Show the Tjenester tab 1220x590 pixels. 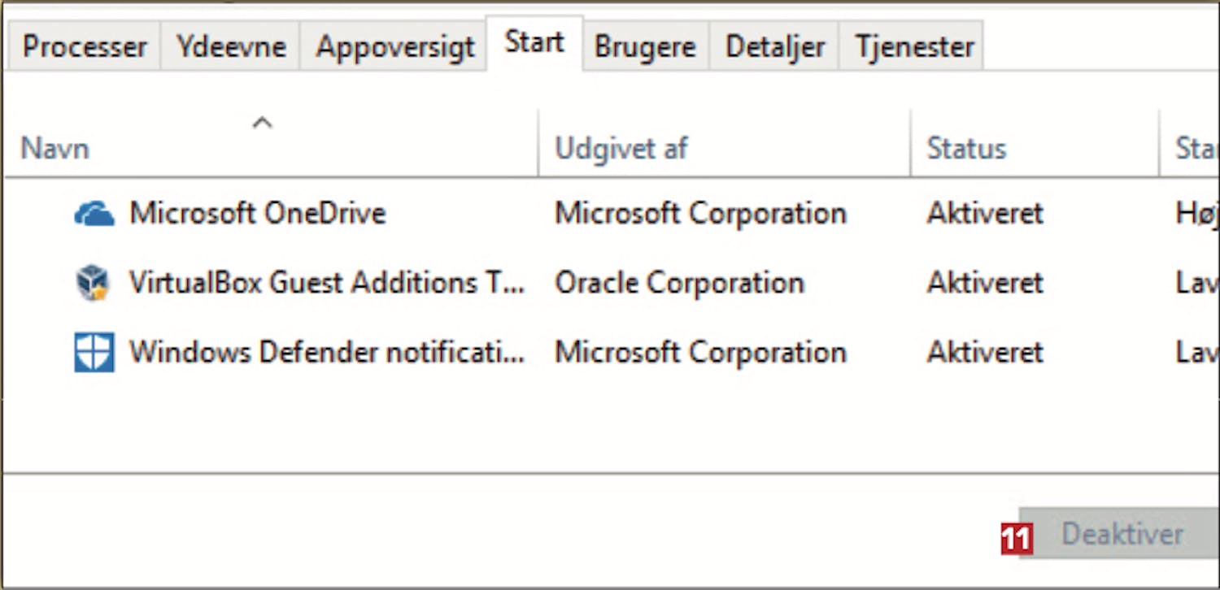pyautogui.click(x=914, y=46)
